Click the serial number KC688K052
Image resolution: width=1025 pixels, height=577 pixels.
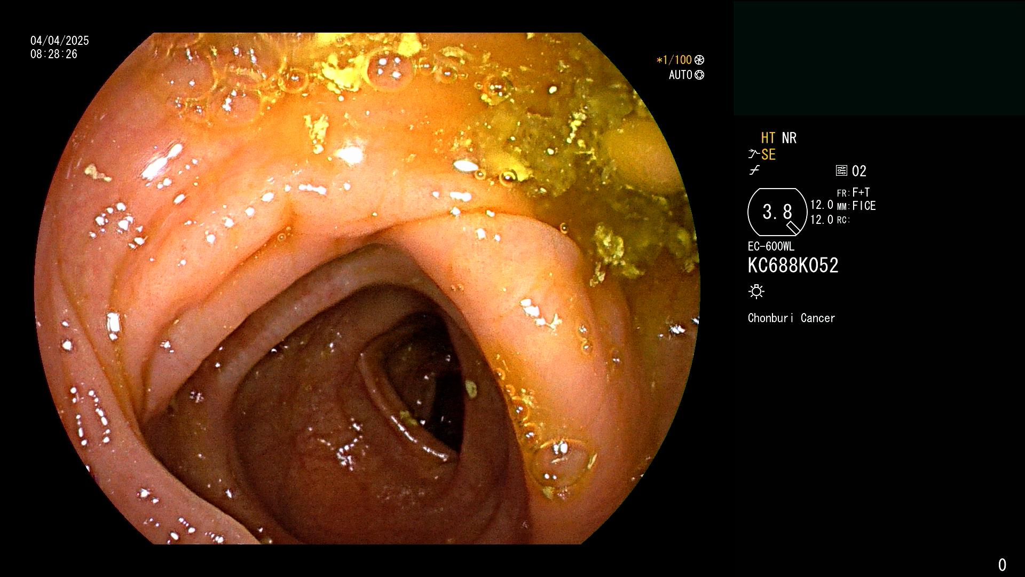pos(793,265)
